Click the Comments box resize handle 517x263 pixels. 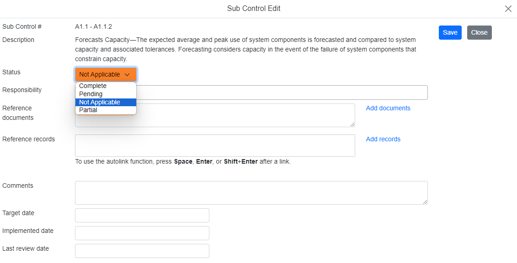425,202
